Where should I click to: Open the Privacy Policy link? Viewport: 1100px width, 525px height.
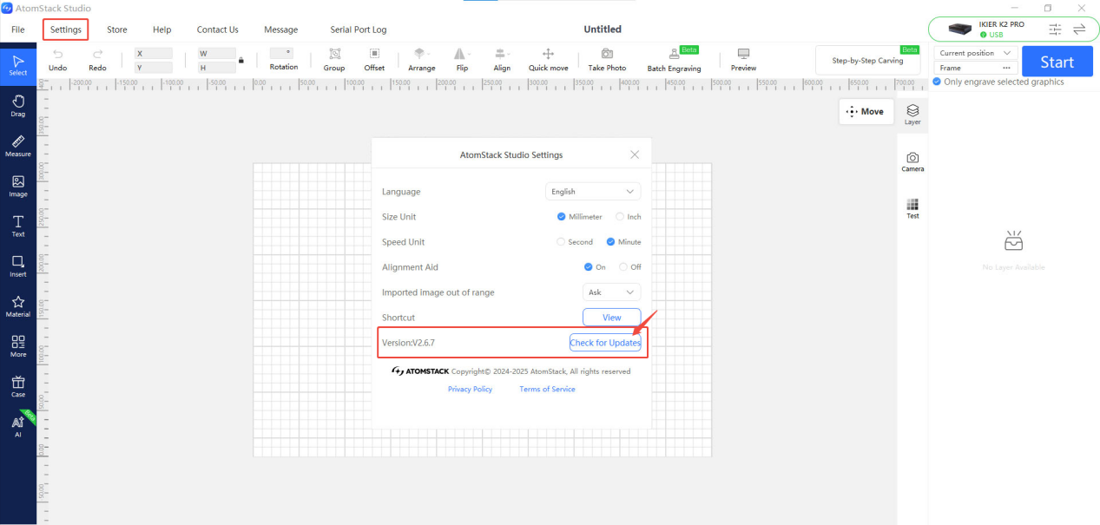(x=470, y=390)
